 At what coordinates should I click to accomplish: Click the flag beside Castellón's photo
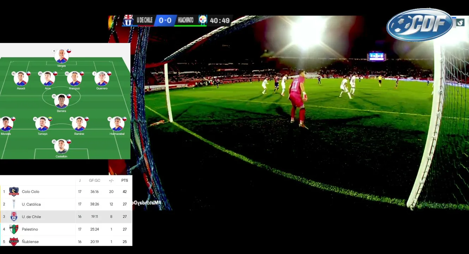pos(69,141)
